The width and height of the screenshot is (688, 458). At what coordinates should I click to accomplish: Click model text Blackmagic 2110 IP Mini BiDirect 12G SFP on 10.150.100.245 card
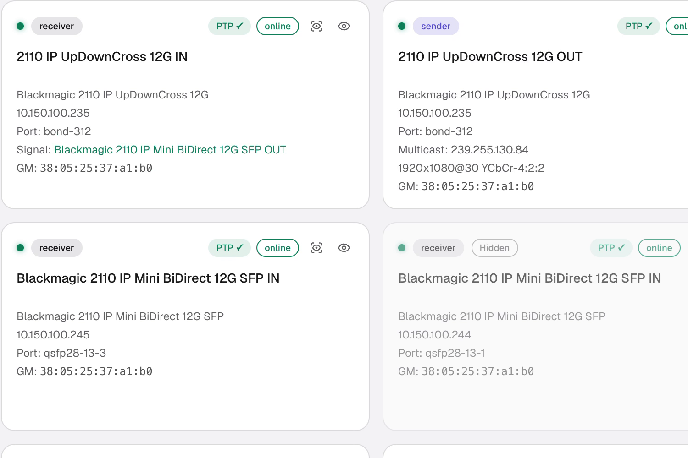click(x=120, y=316)
